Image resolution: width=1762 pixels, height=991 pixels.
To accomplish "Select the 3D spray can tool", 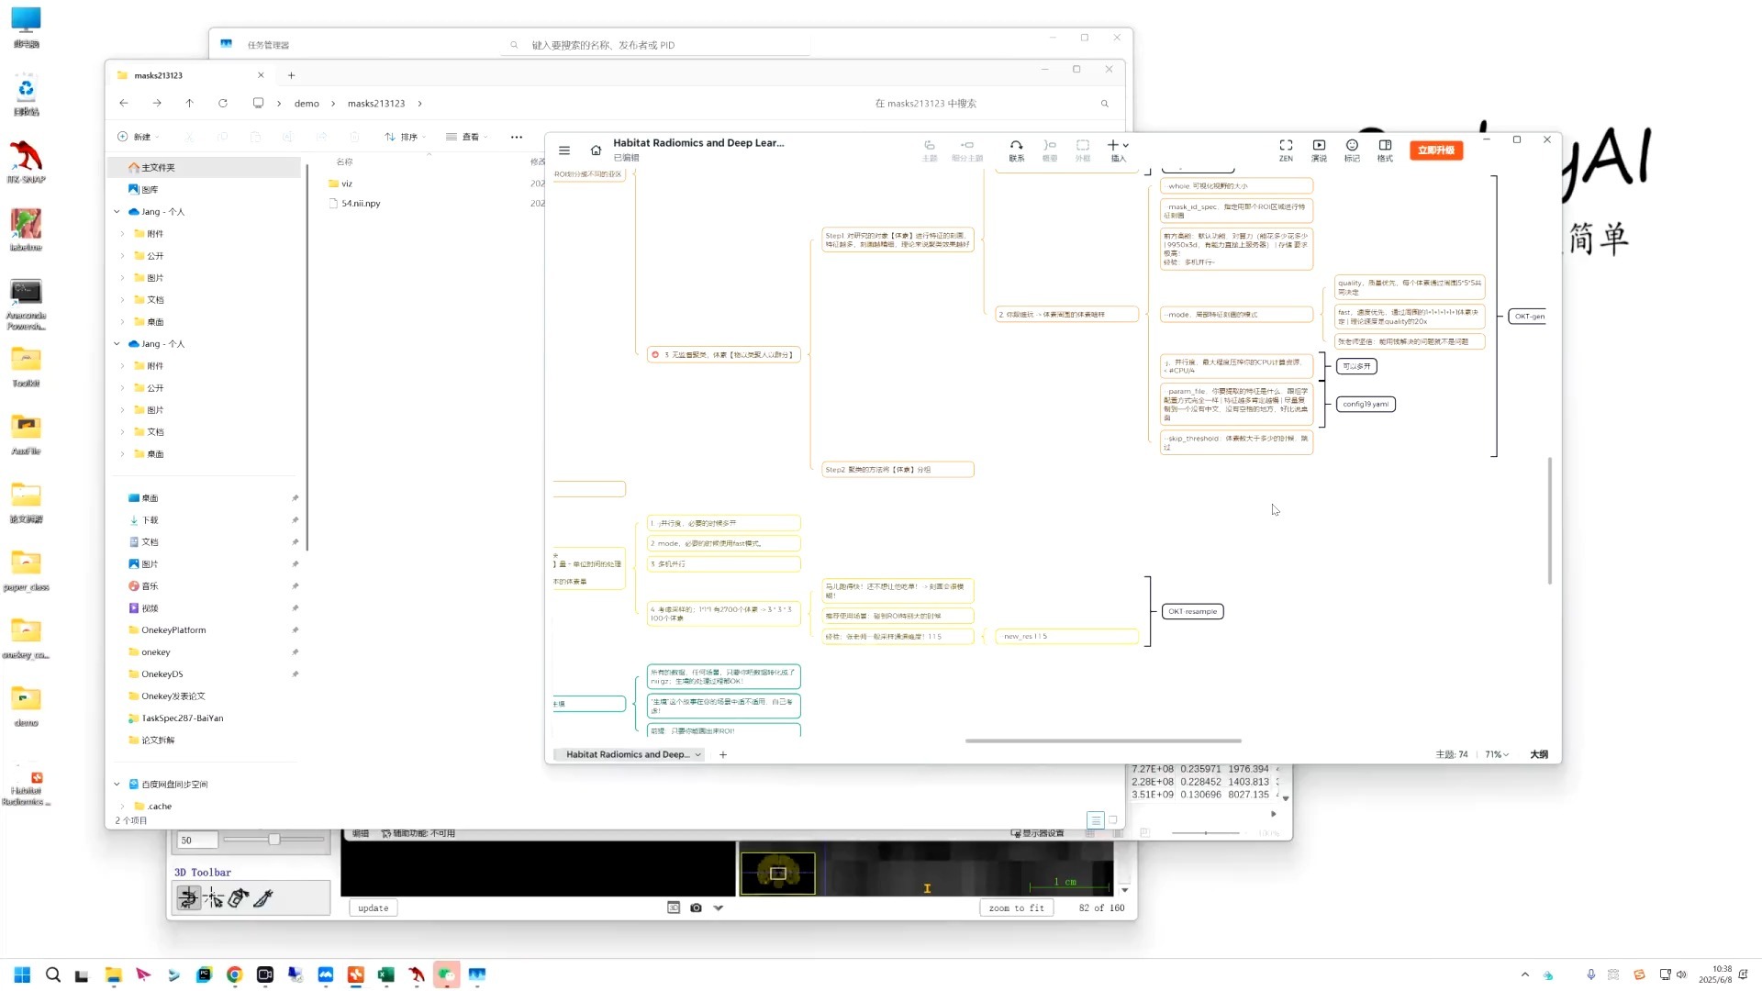I will (x=239, y=898).
